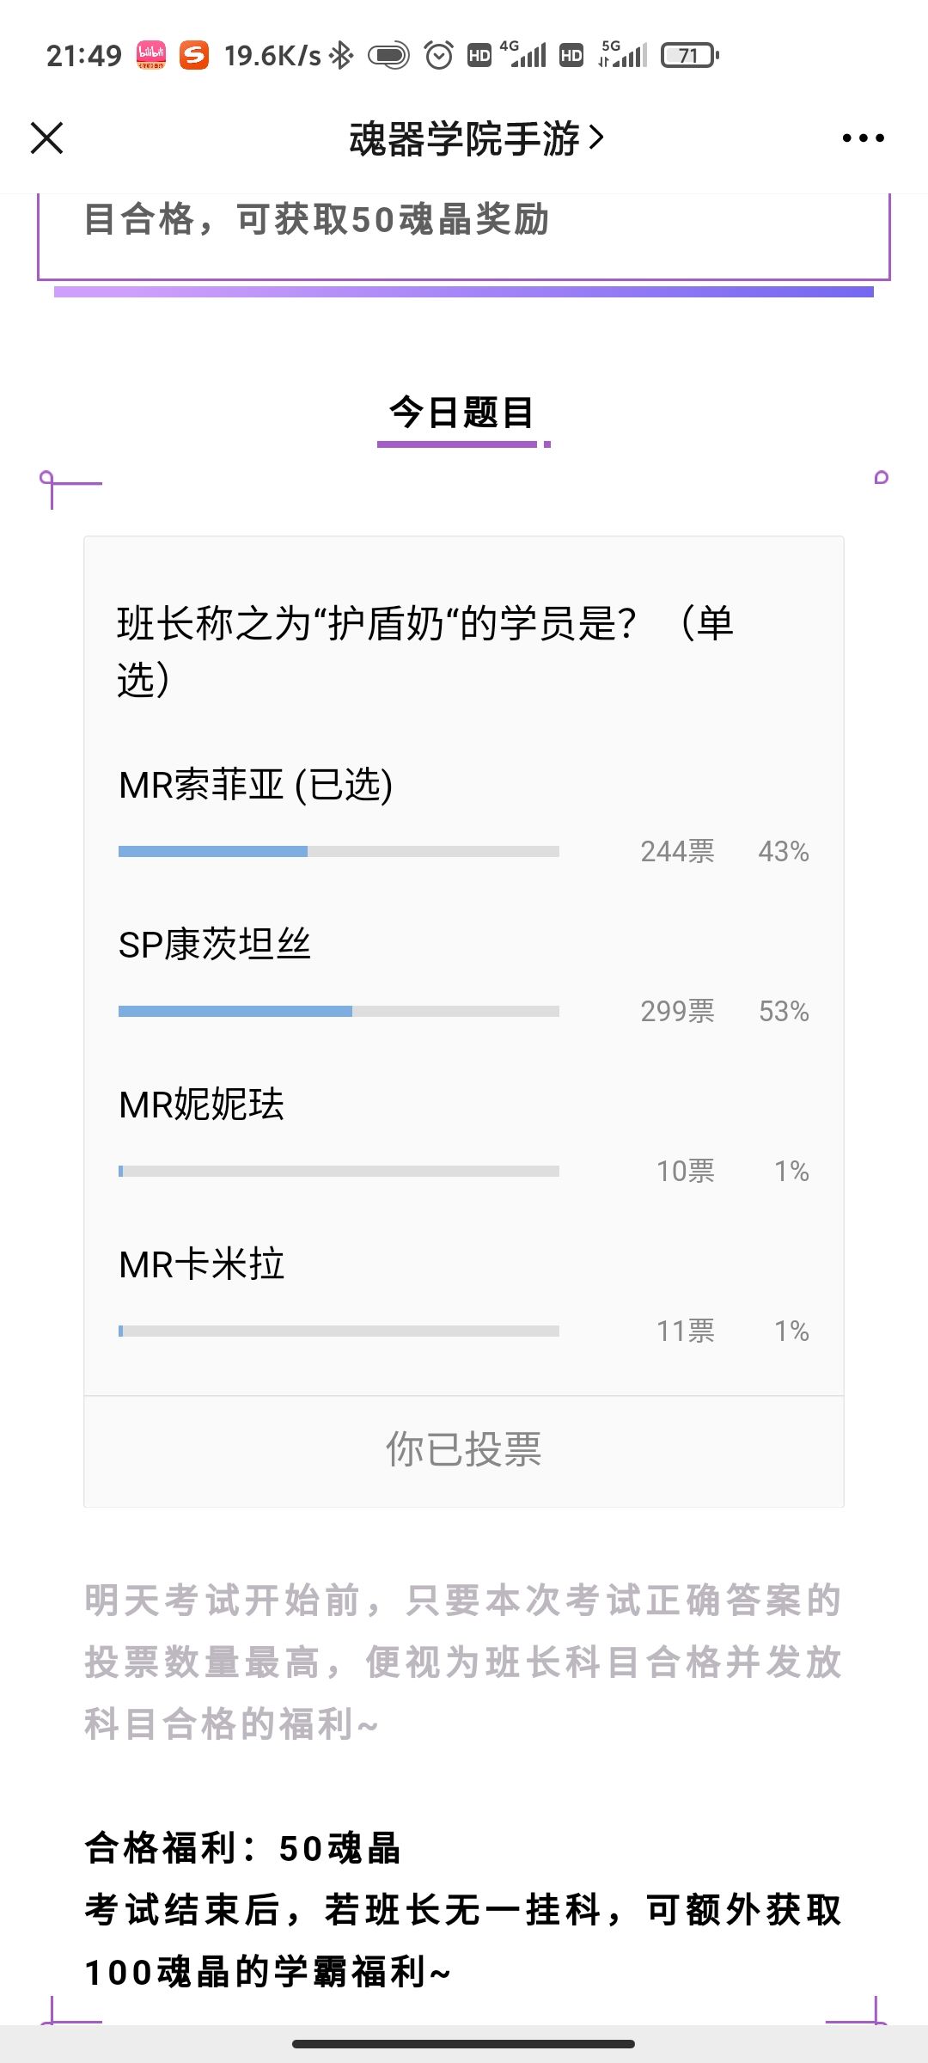Viewport: 928px width, 2063px height.
Task: Close the page with the X icon
Action: (47, 138)
